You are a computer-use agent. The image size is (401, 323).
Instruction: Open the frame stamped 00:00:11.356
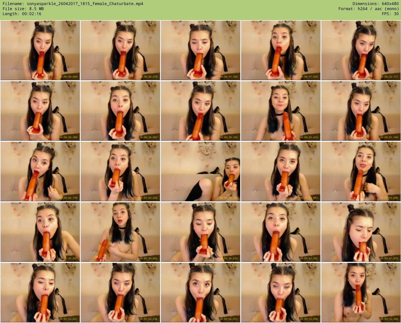[201, 50]
